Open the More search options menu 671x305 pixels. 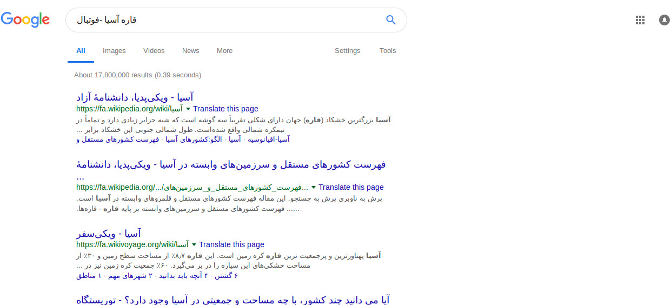[224, 51]
